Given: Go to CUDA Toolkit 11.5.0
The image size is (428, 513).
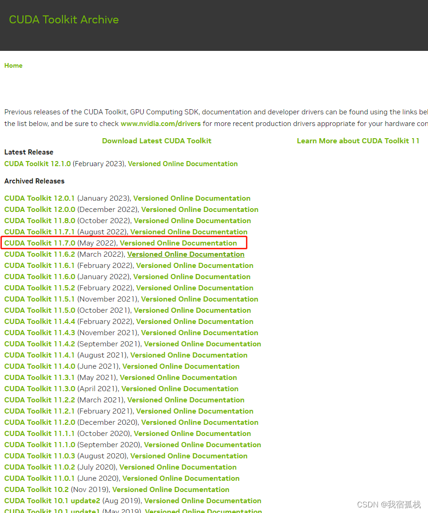Looking at the screenshot, I should (x=40, y=310).
